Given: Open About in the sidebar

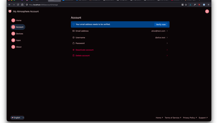Looking at the screenshot, I should [x=16, y=47].
